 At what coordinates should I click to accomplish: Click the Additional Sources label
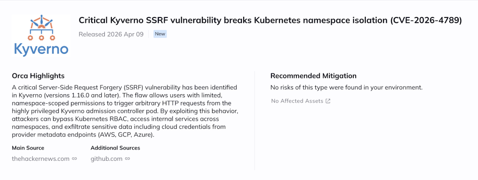[115, 148]
